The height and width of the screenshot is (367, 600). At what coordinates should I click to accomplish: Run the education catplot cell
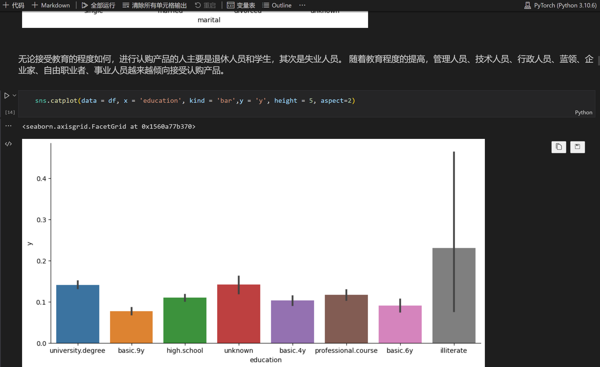pyautogui.click(x=7, y=96)
